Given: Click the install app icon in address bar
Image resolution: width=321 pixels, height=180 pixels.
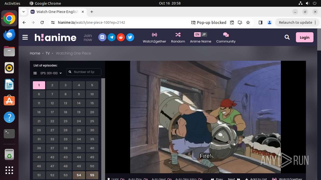Looking at the screenshot, I should point(240,22).
